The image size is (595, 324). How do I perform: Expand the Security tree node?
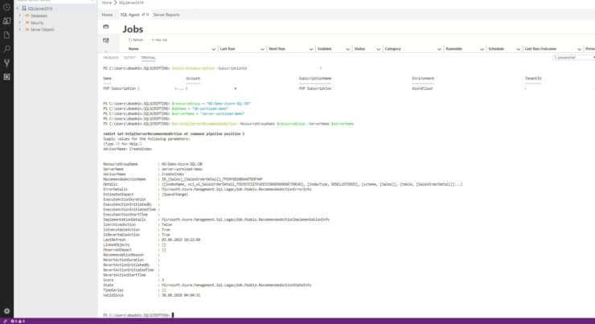pyautogui.click(x=19, y=23)
